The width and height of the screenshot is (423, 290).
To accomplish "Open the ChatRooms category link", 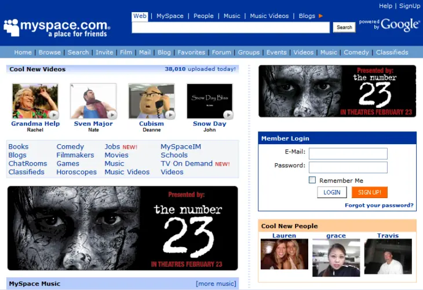I will click(x=27, y=164).
